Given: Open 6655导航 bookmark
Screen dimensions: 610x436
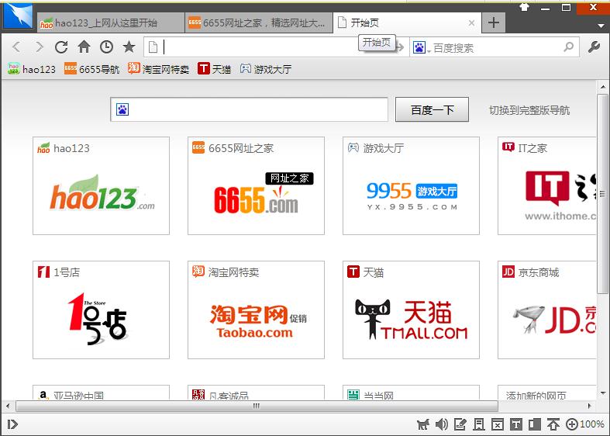Looking at the screenshot, I should 91,69.
